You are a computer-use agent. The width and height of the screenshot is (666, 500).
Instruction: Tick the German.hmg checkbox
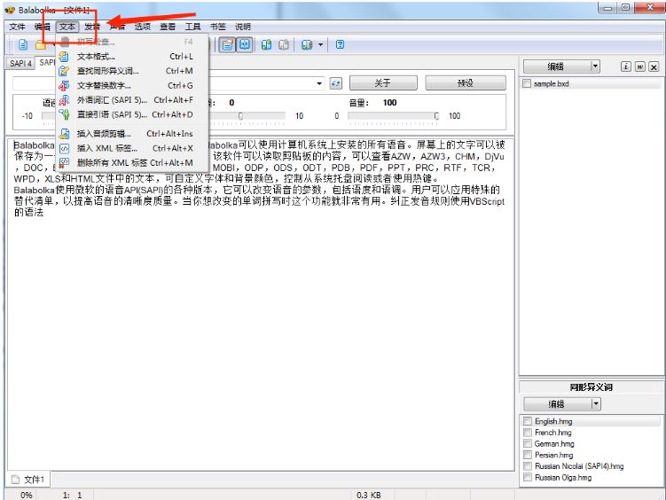(x=528, y=443)
